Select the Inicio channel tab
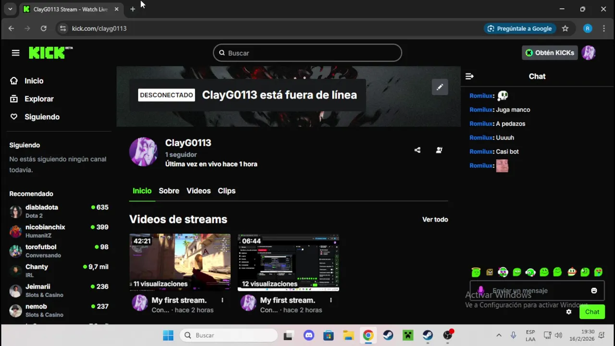615x346 pixels. [142, 191]
